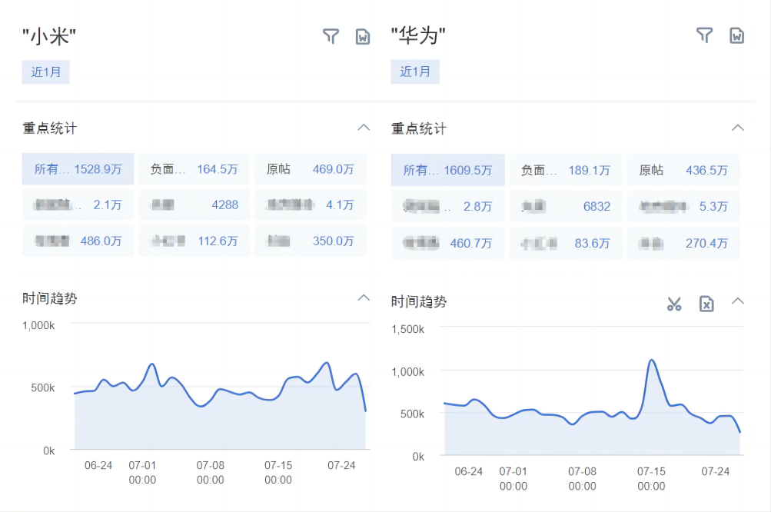Click the stat cell showing 83.6万
The width and height of the screenshot is (771, 512).
click(x=566, y=243)
